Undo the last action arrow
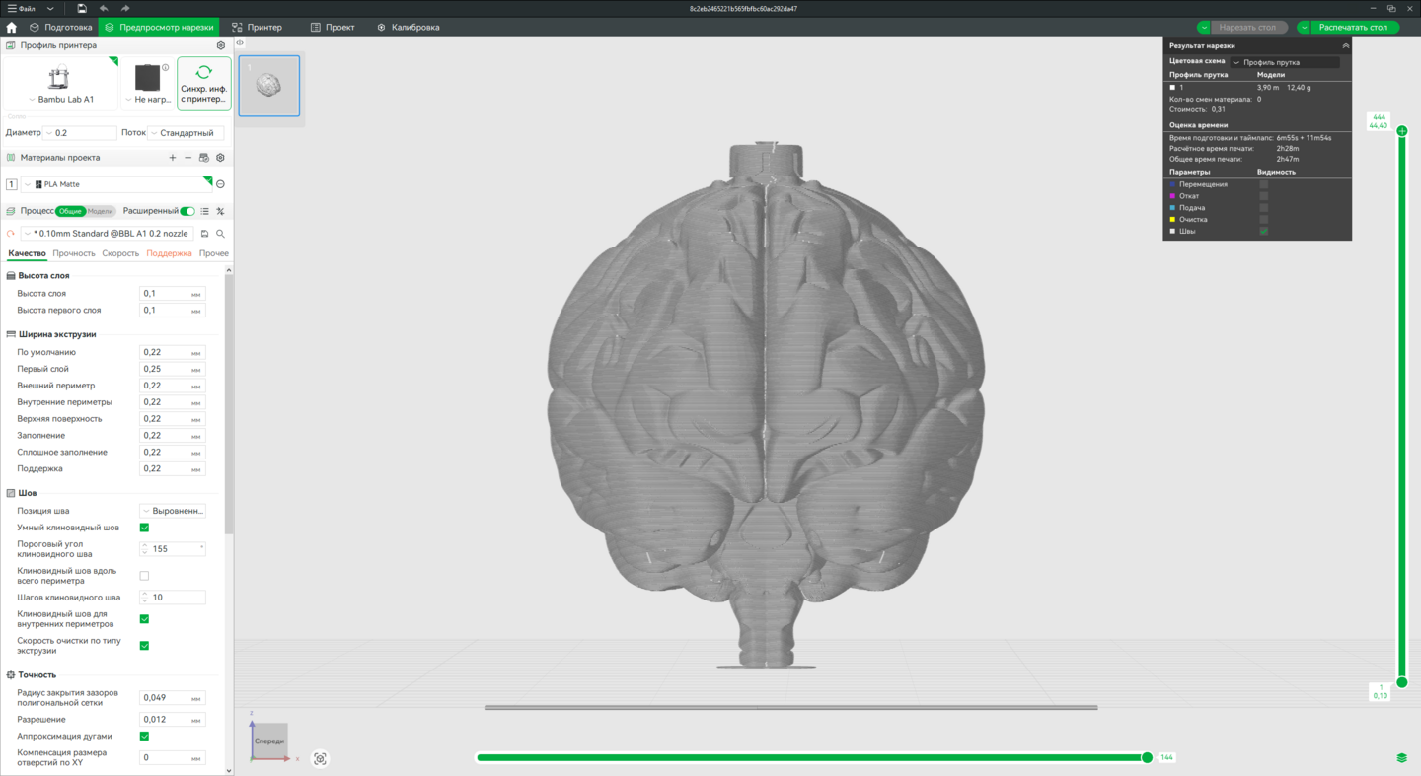This screenshot has height=776, width=1421. 104,9
